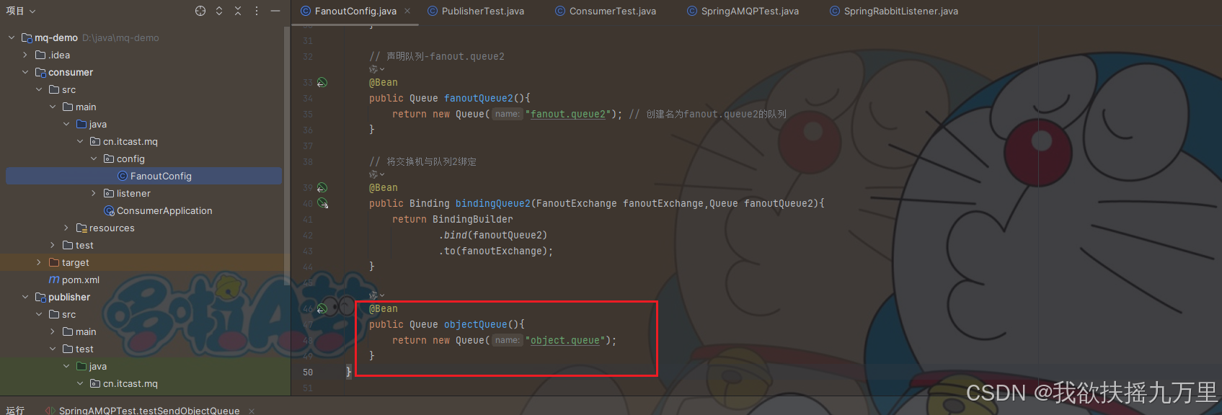Close the FanoutConfig.java editor tab
The image size is (1222, 415).
click(x=407, y=11)
